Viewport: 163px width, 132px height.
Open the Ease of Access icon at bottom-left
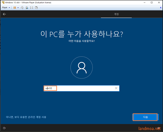(4, 128)
